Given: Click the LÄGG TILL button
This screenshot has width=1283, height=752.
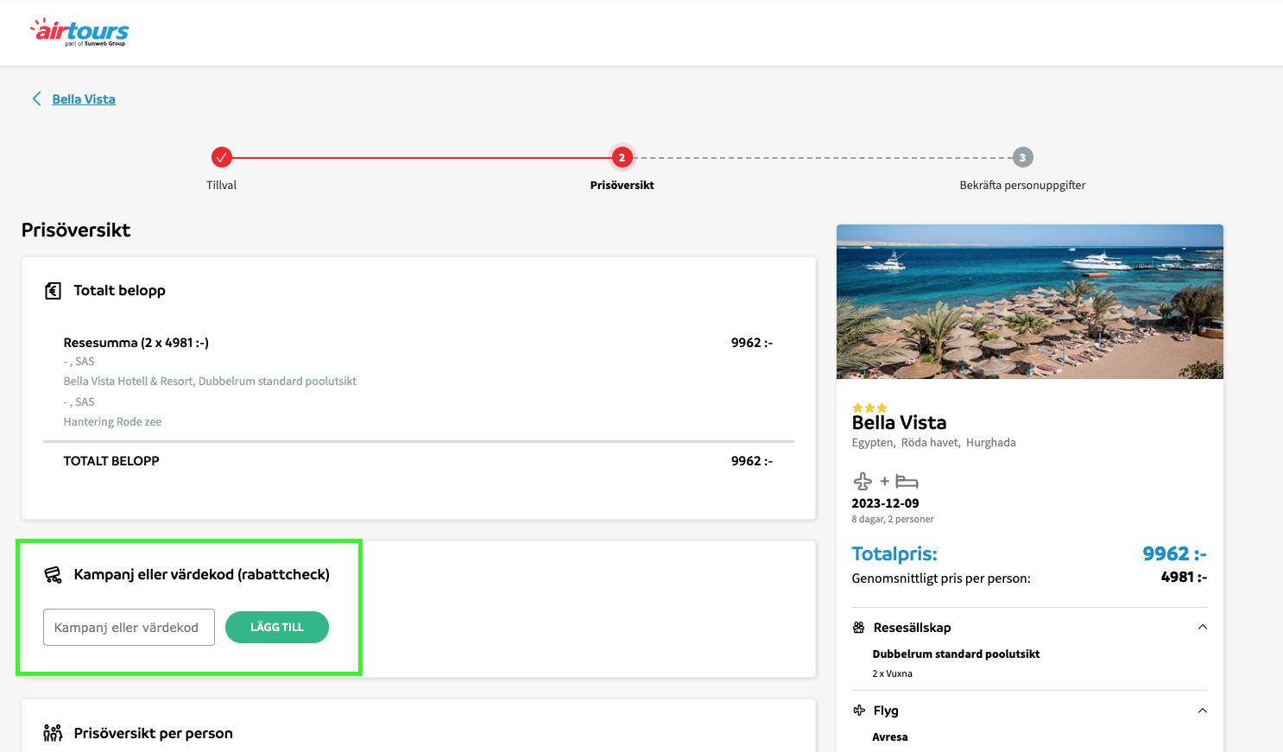Looking at the screenshot, I should coord(277,627).
